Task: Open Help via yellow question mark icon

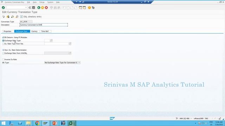Action: [x=89, y=8]
